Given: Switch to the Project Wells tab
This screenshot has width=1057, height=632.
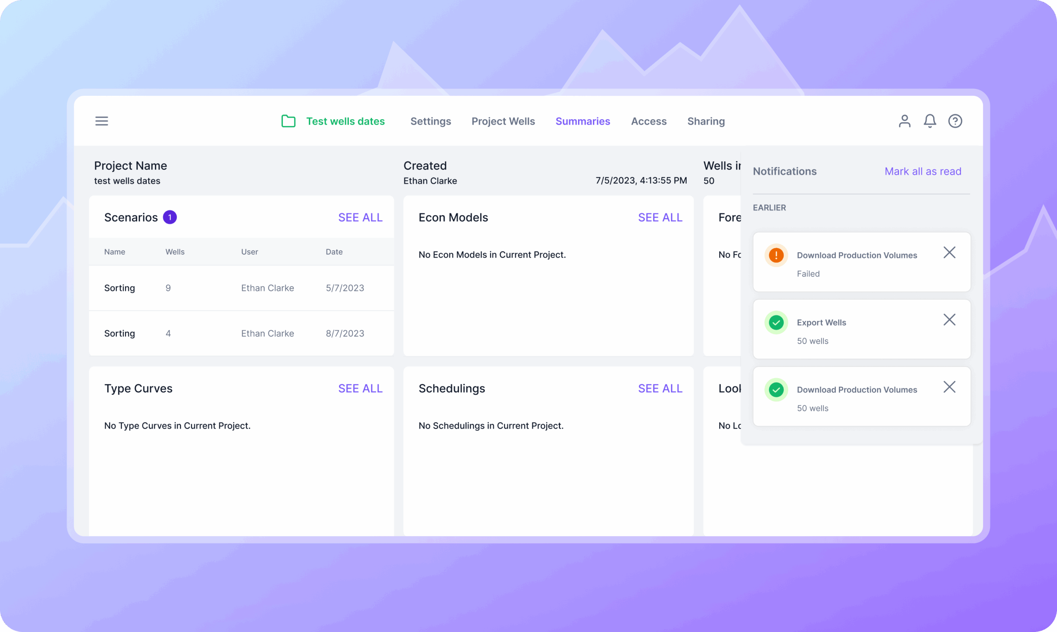Looking at the screenshot, I should 503,121.
